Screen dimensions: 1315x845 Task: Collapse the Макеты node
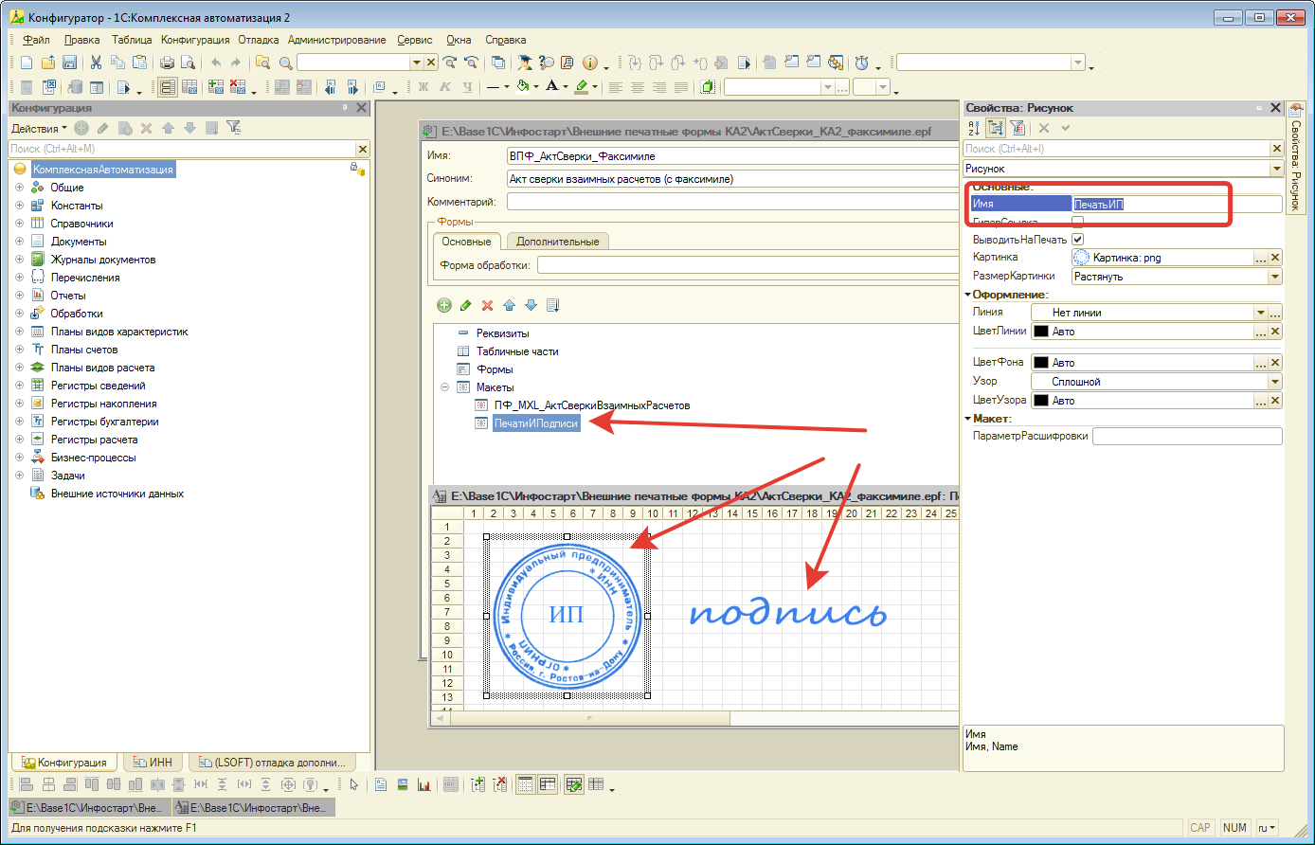[x=445, y=387]
